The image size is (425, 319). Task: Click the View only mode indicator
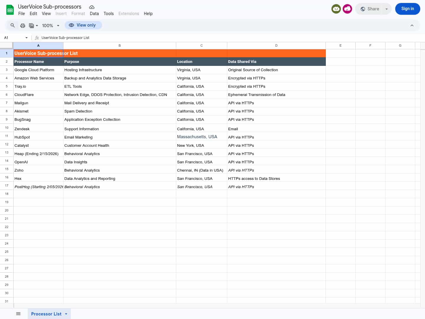coord(83,25)
